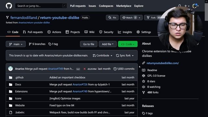The width and height of the screenshot is (208, 117).
Task: Open Pull requests in the top navigation
Action: (x=78, y=6)
